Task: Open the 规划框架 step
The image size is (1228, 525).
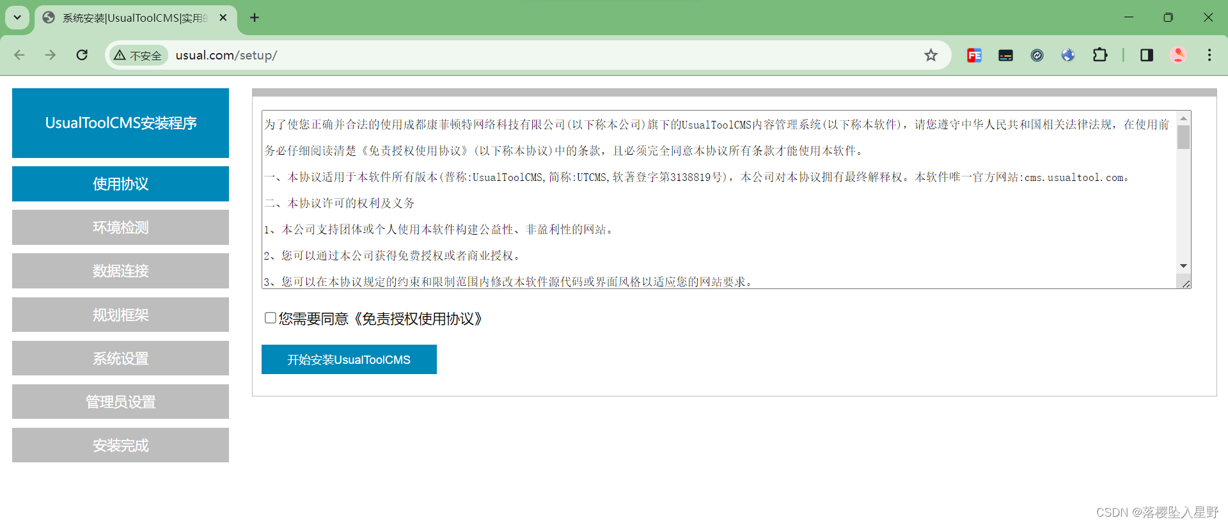Action: coord(120,315)
